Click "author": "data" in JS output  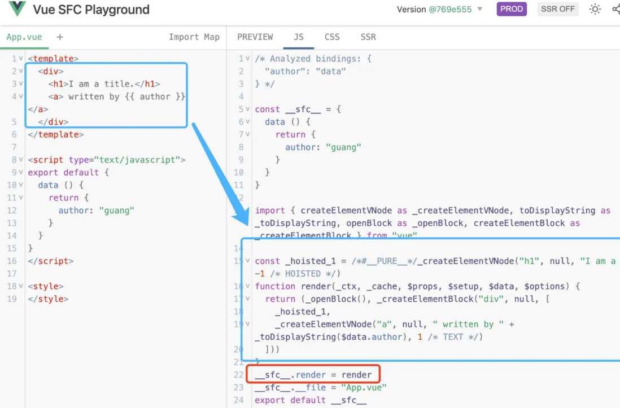tap(305, 71)
